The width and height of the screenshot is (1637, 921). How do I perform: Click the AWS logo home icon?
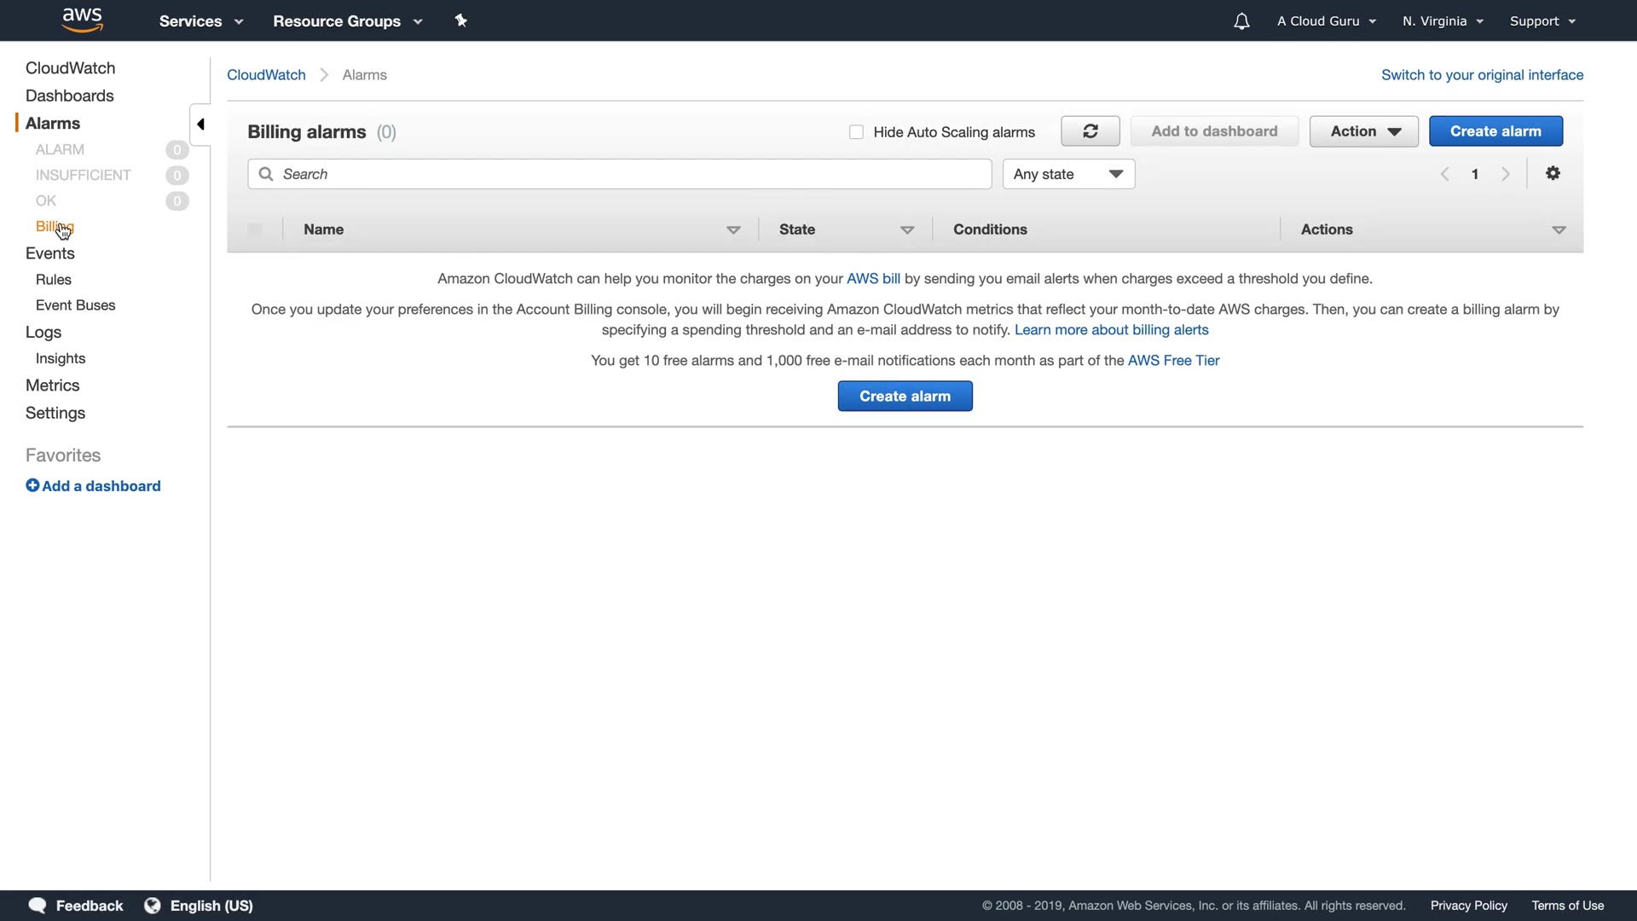pos(83,20)
